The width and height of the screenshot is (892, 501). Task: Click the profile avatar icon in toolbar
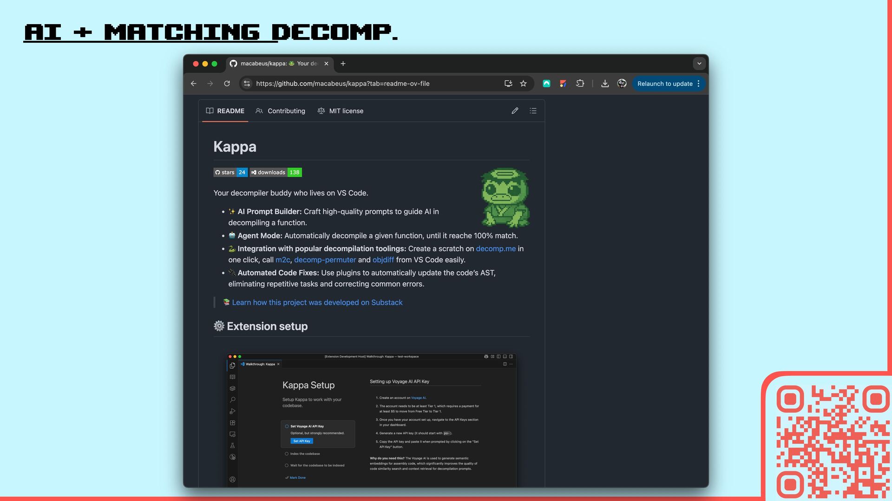point(622,83)
